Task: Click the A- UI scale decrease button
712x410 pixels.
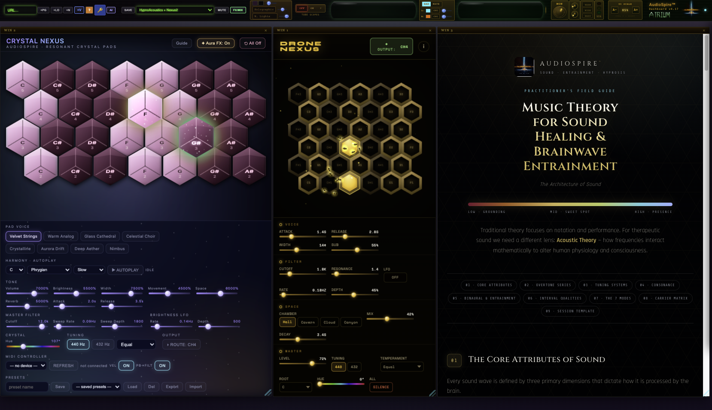Action: click(615, 10)
